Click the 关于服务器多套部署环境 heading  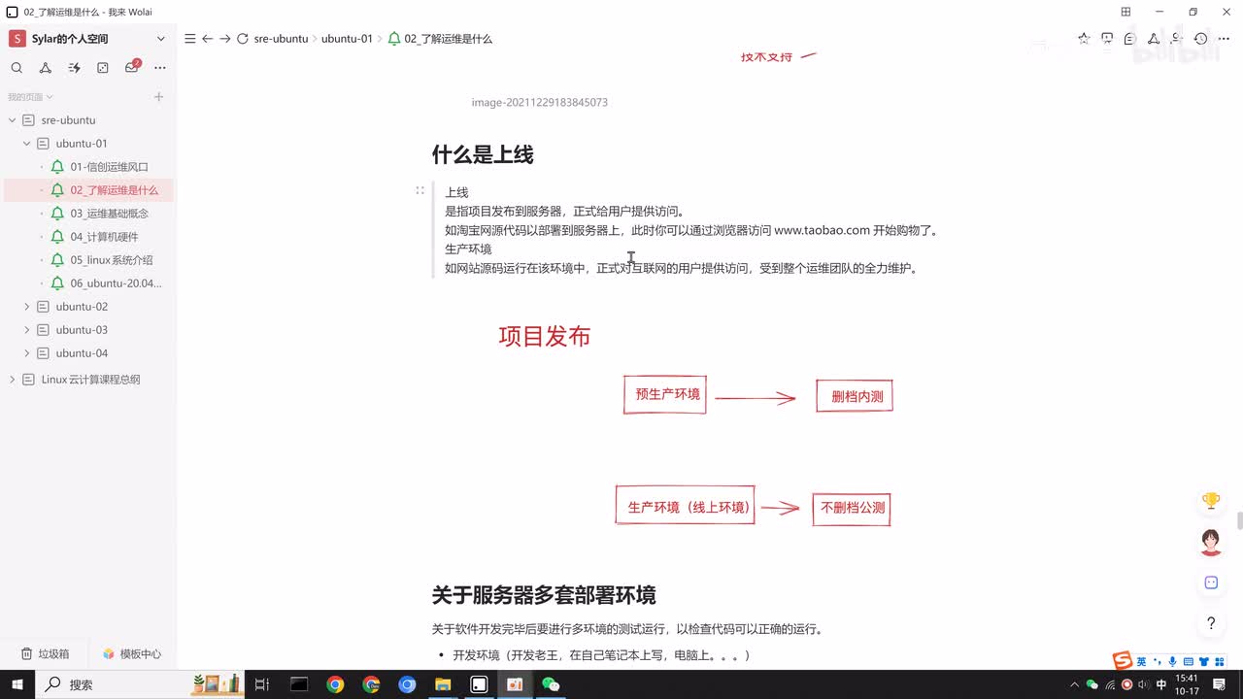tap(544, 594)
